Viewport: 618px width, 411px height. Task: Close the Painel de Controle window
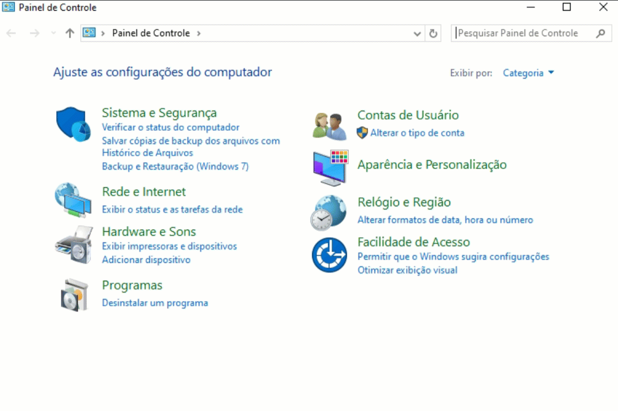pyautogui.click(x=603, y=7)
